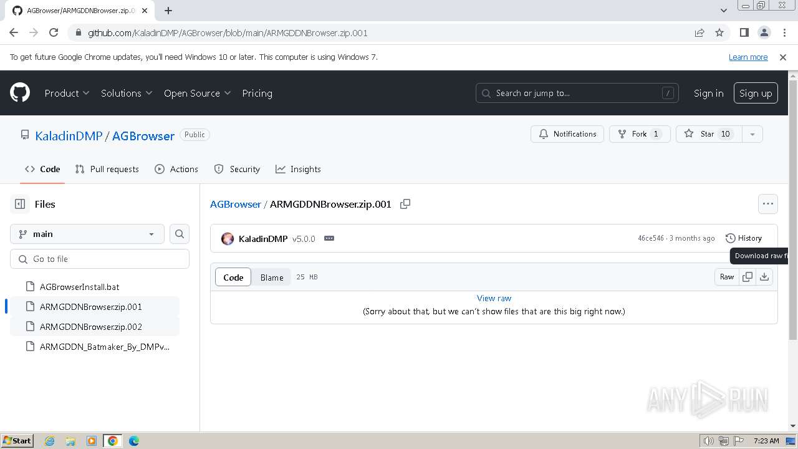Viewport: 798px width, 449px height.
Task: Reload the page with the refresh icon
Action: point(54,33)
